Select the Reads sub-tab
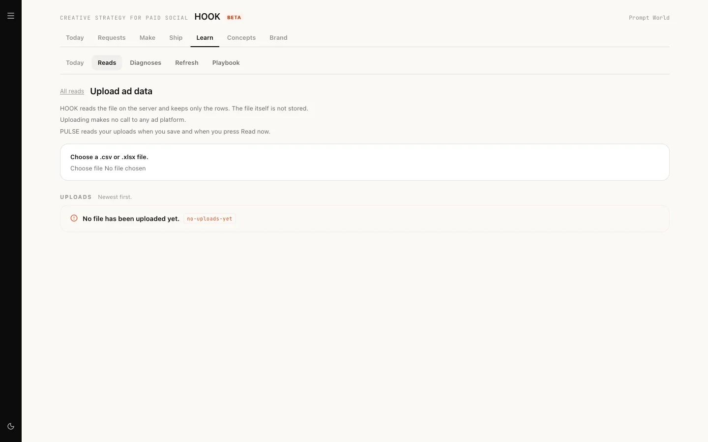708x442 pixels. tap(107, 63)
